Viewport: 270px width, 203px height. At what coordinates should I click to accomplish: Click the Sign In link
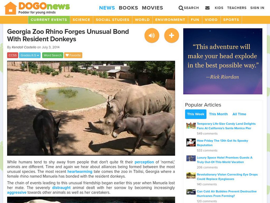[257, 8]
